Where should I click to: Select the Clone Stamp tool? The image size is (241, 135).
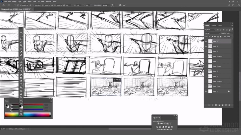[x=21, y=62]
